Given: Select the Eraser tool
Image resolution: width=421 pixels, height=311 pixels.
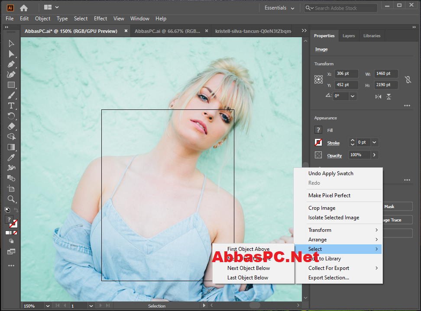Looking at the screenshot, I should point(11,126).
